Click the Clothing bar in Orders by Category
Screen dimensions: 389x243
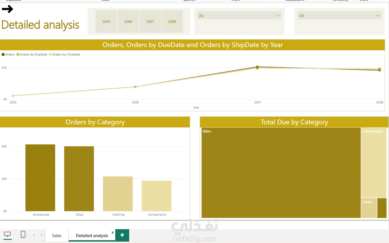pos(118,194)
